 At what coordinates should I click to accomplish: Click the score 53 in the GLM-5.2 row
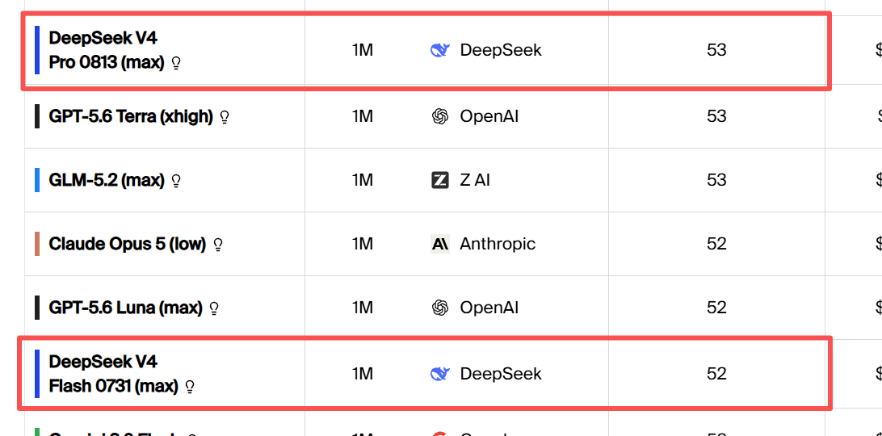(716, 180)
